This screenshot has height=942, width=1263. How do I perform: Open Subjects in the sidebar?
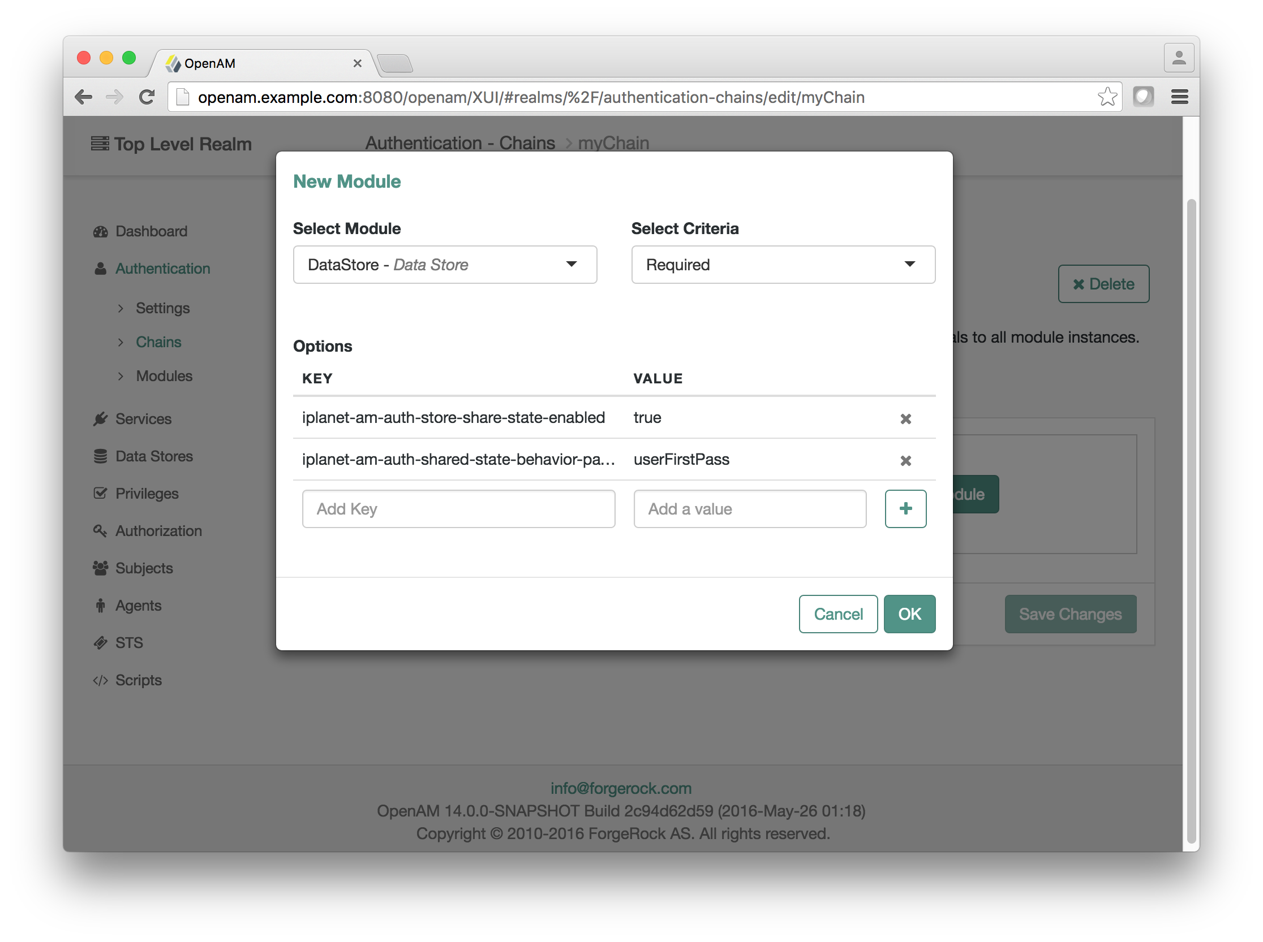point(144,568)
